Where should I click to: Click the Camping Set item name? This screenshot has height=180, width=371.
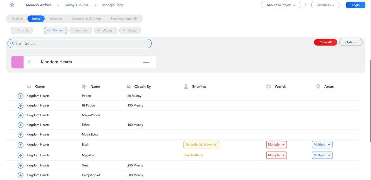(x=91, y=175)
